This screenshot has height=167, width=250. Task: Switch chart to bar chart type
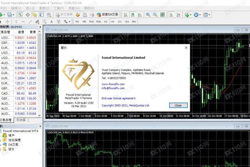pos(126,15)
